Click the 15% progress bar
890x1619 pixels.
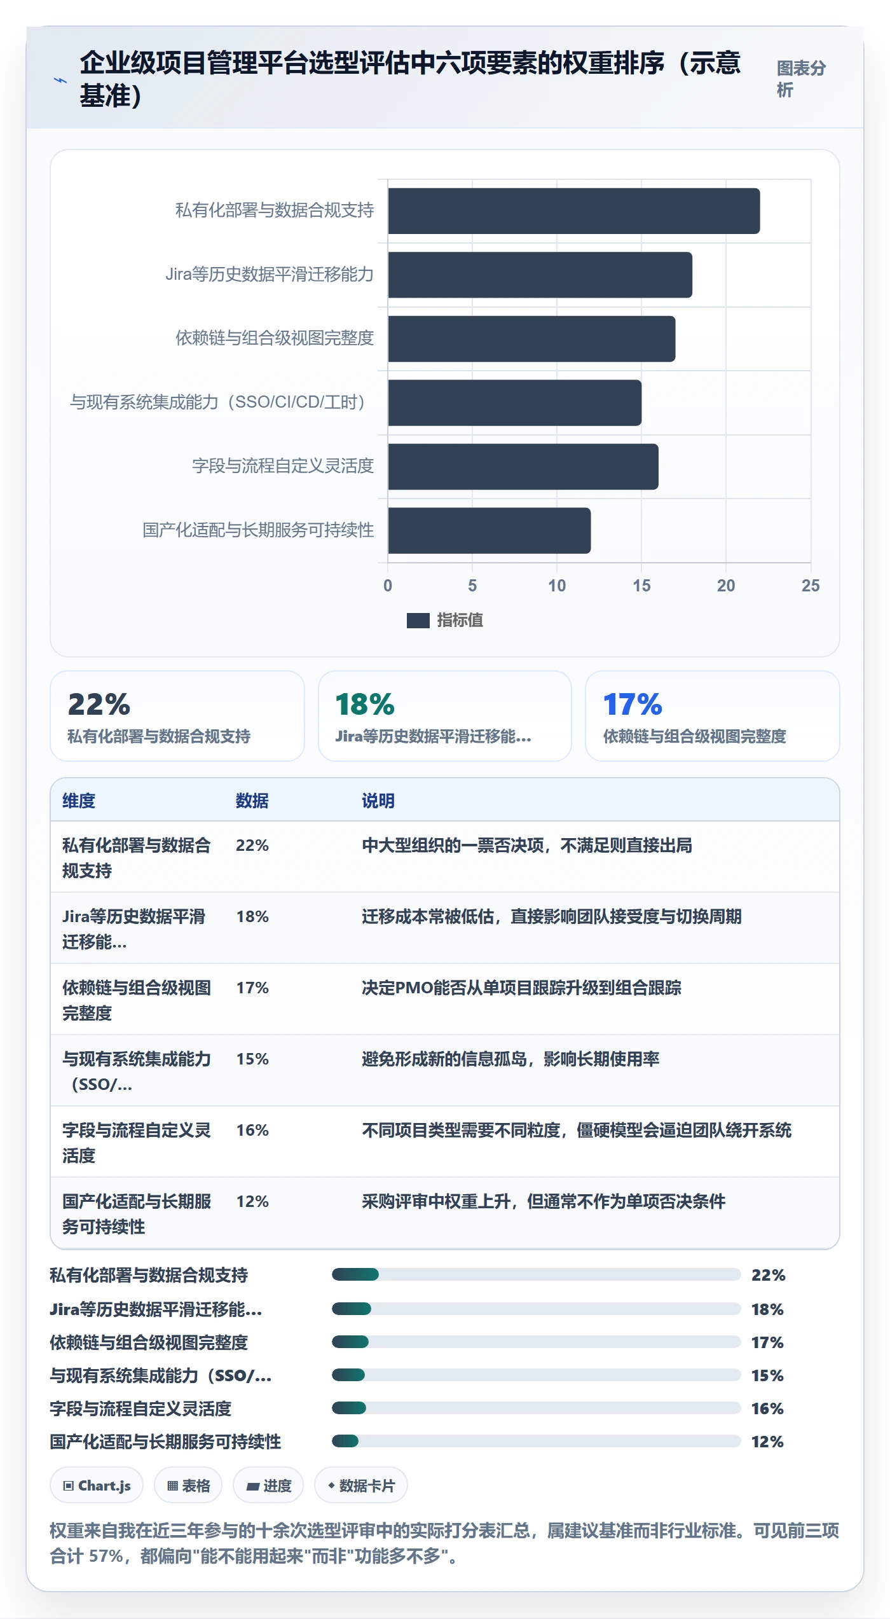(x=536, y=1375)
